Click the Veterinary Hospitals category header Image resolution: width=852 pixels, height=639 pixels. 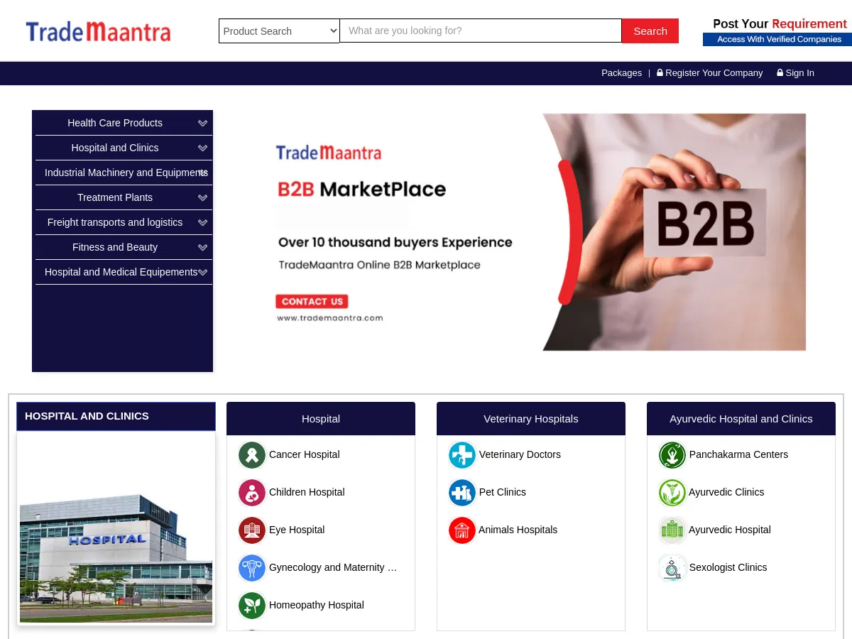pyautogui.click(x=531, y=419)
